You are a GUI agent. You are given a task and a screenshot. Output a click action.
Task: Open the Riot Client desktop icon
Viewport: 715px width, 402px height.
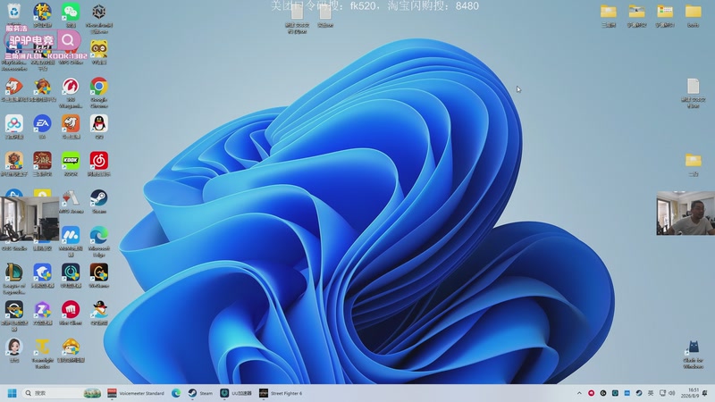[x=71, y=310]
